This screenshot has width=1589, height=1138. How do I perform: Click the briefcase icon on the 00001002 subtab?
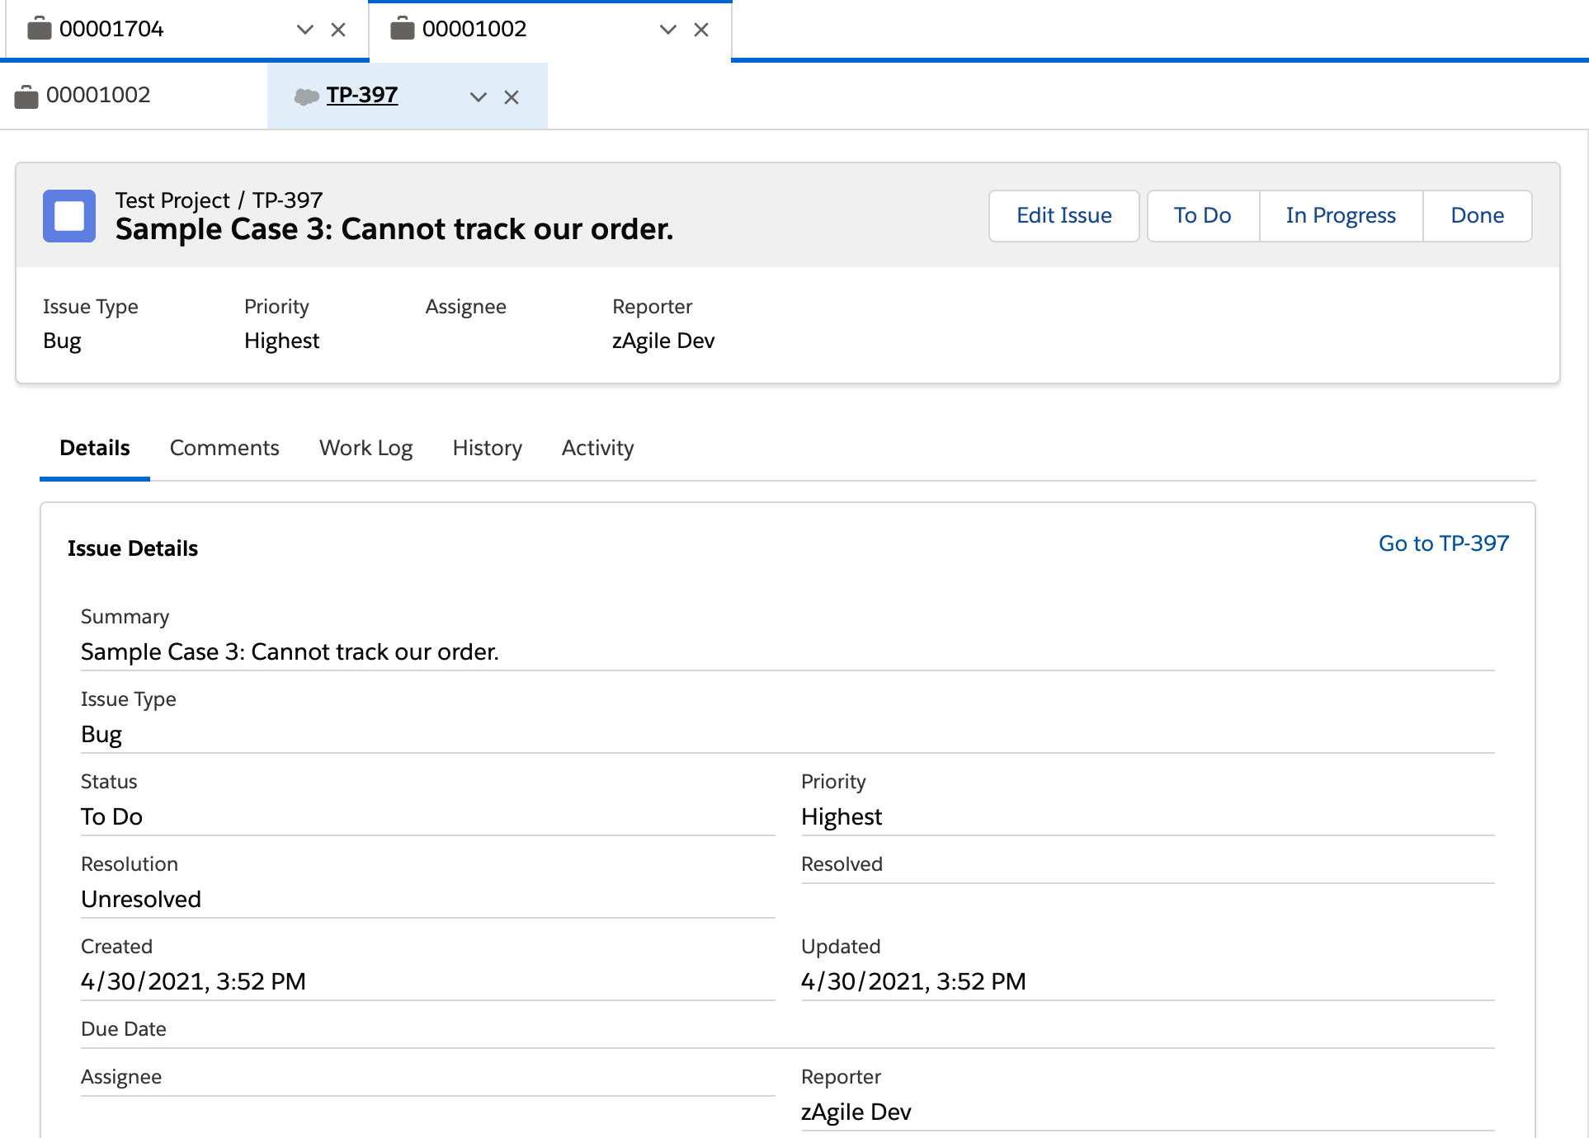pyautogui.click(x=26, y=95)
